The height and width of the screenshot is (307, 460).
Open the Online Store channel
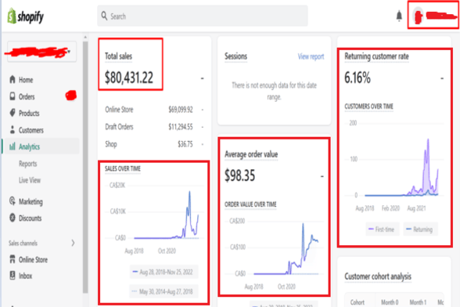[x=33, y=260]
